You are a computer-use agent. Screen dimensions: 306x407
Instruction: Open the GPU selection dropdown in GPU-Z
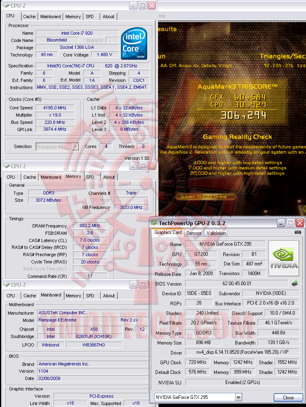[239, 397]
